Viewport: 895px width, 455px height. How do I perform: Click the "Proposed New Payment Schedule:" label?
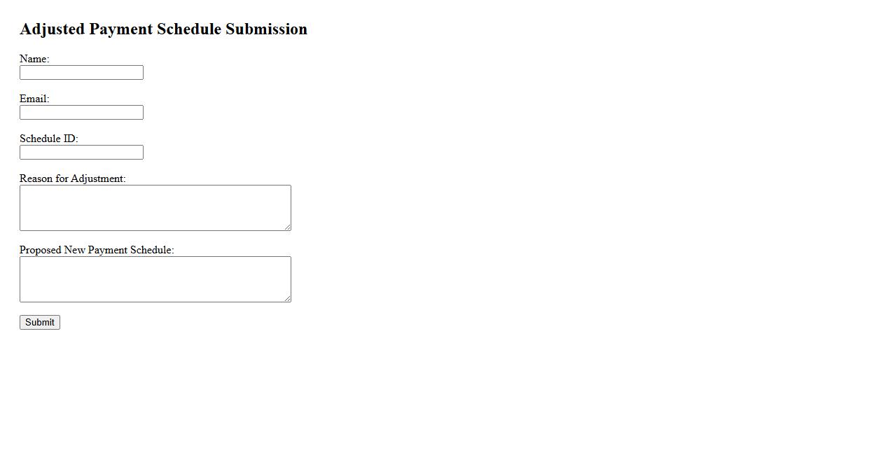(x=97, y=250)
